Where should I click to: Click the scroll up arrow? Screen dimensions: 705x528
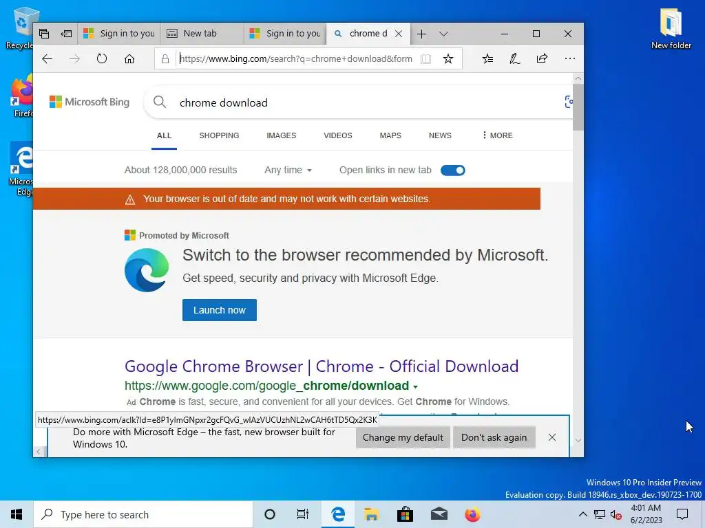click(578, 78)
